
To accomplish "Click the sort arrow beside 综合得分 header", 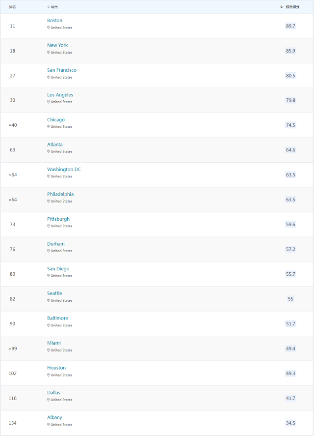I will (x=282, y=7).
